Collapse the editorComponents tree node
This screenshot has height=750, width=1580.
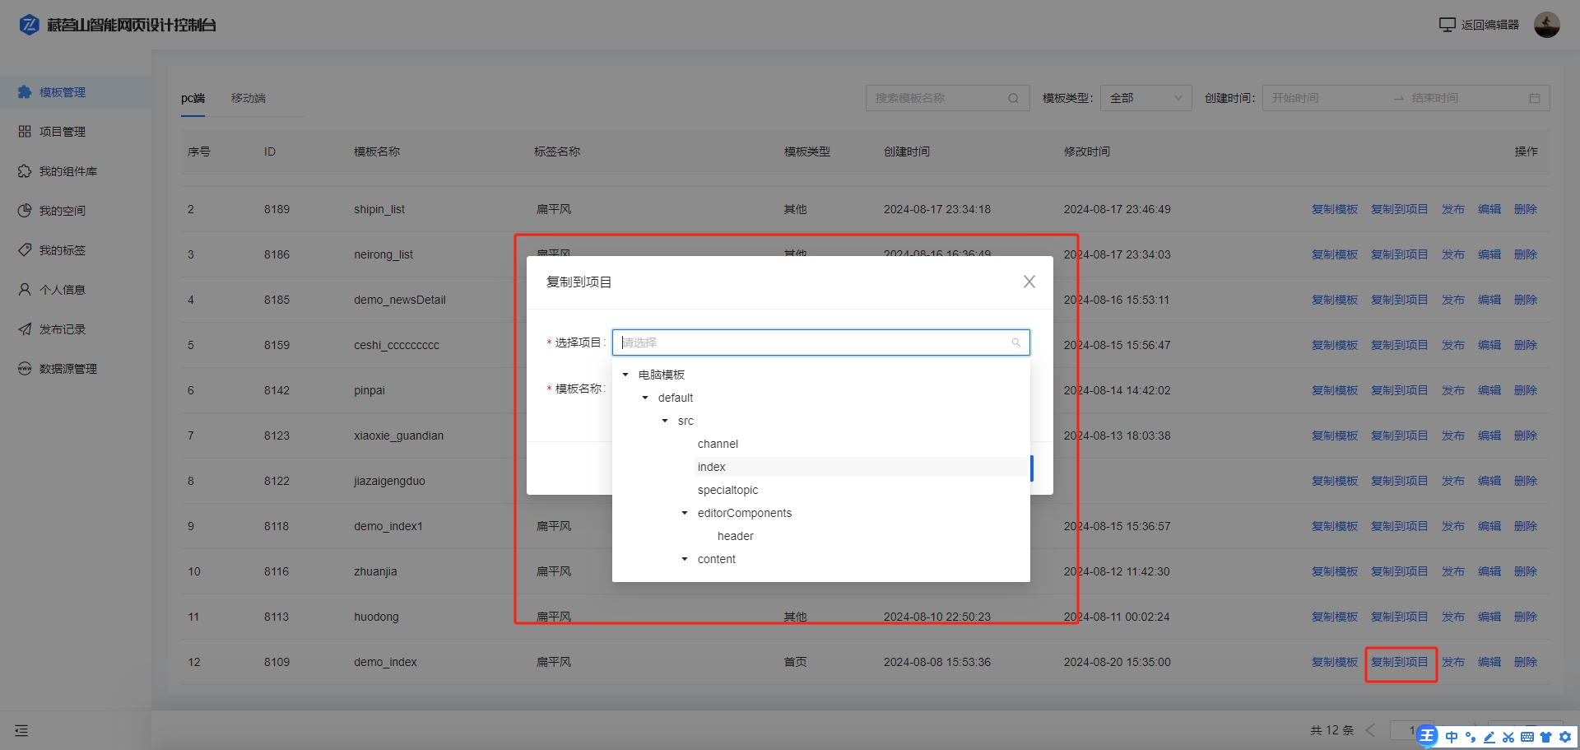pos(685,513)
